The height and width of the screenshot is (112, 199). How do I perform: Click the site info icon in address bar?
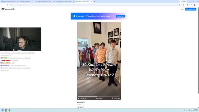[x=11, y=5]
